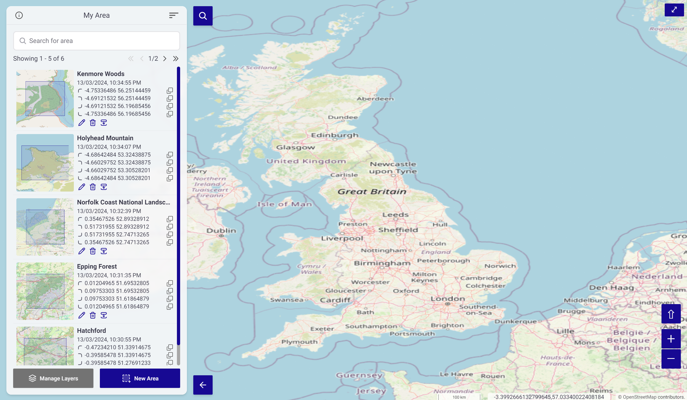The image size is (687, 400).
Task: Open the Epping Forest map thumbnail
Action: (45, 291)
